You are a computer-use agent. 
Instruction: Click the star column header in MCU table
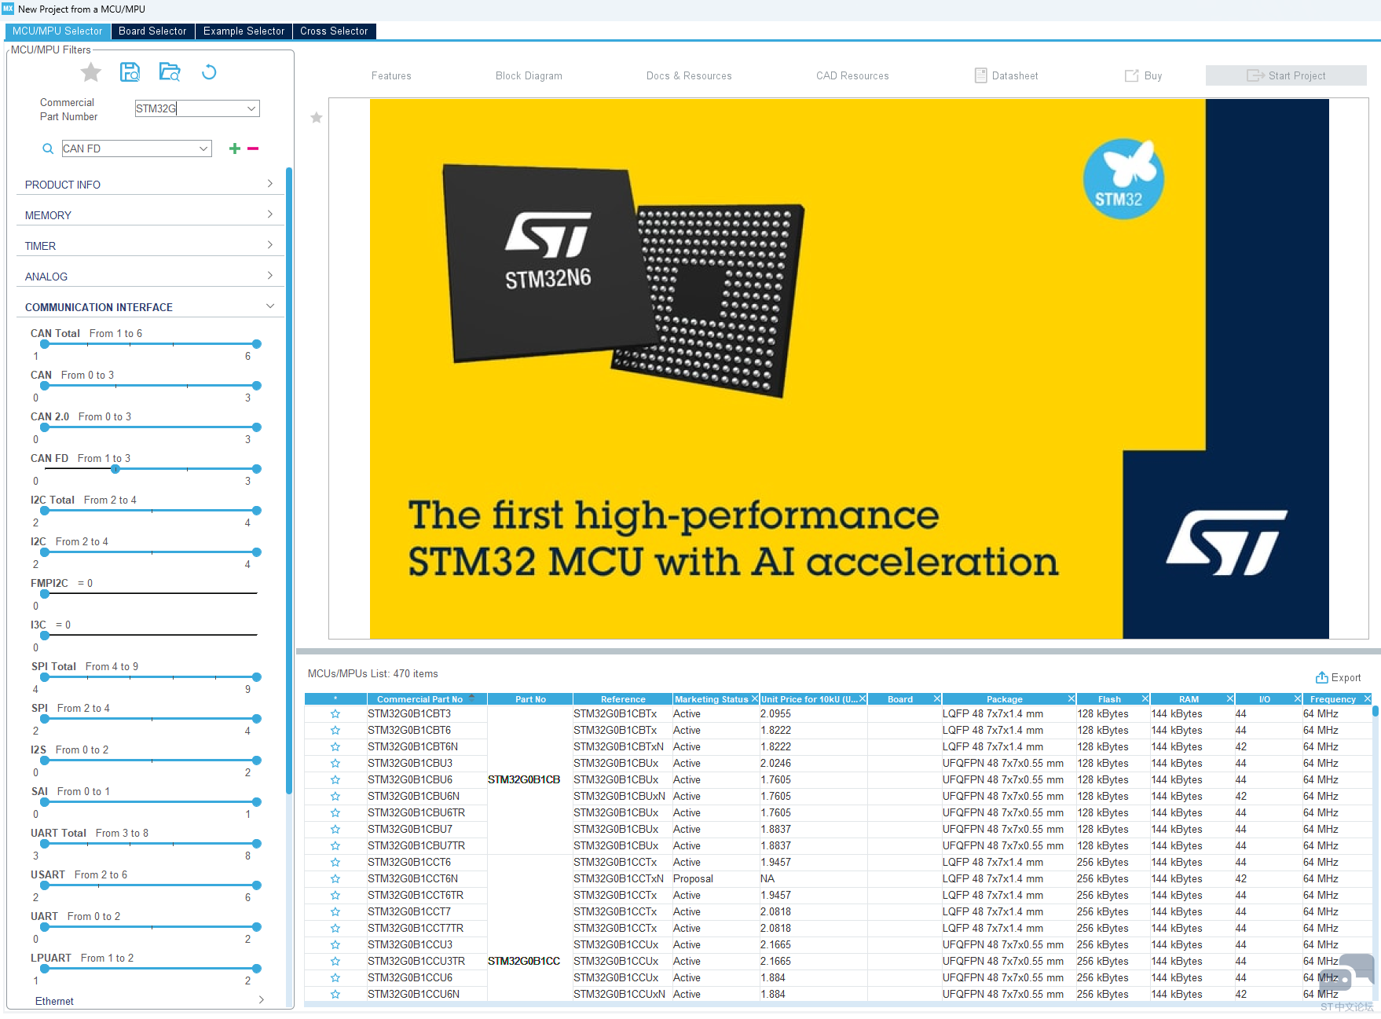point(335,699)
